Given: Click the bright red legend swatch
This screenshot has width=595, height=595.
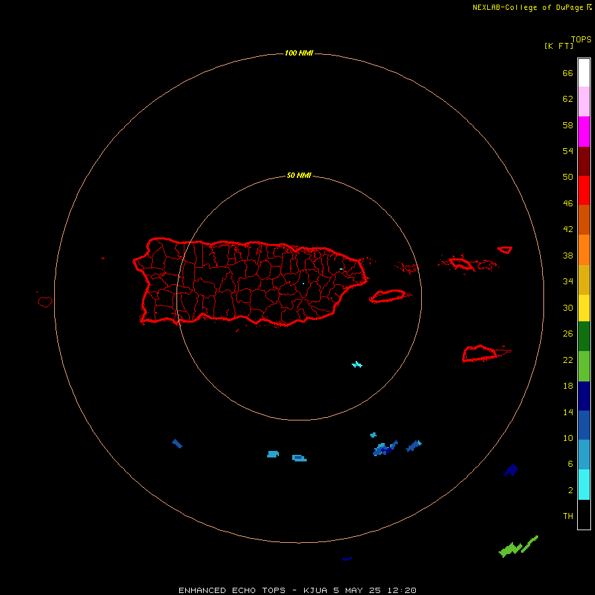Looking at the screenshot, I should point(584,190).
